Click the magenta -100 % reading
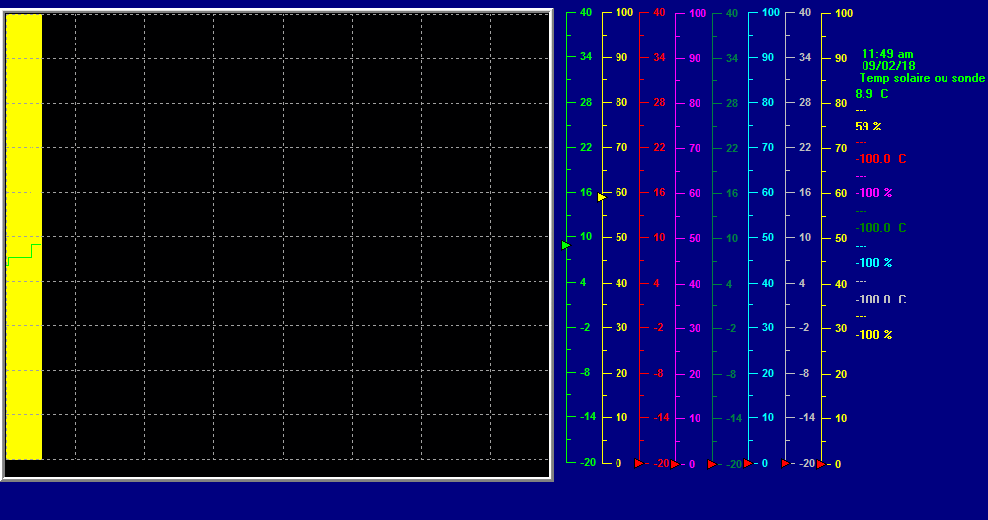 pos(873,193)
